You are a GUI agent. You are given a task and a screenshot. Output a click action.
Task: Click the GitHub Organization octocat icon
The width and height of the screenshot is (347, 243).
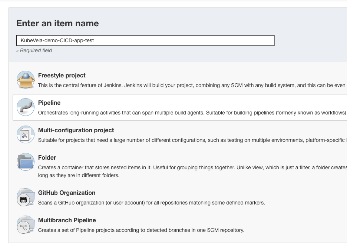(x=26, y=197)
